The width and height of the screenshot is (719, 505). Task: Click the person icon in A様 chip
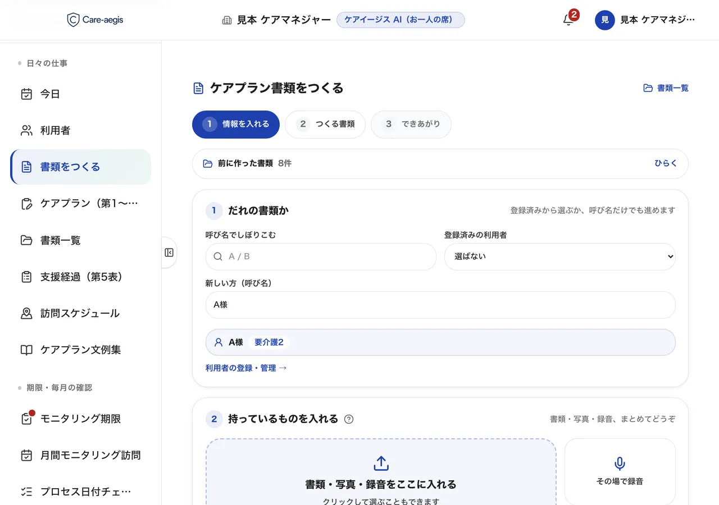pos(219,342)
